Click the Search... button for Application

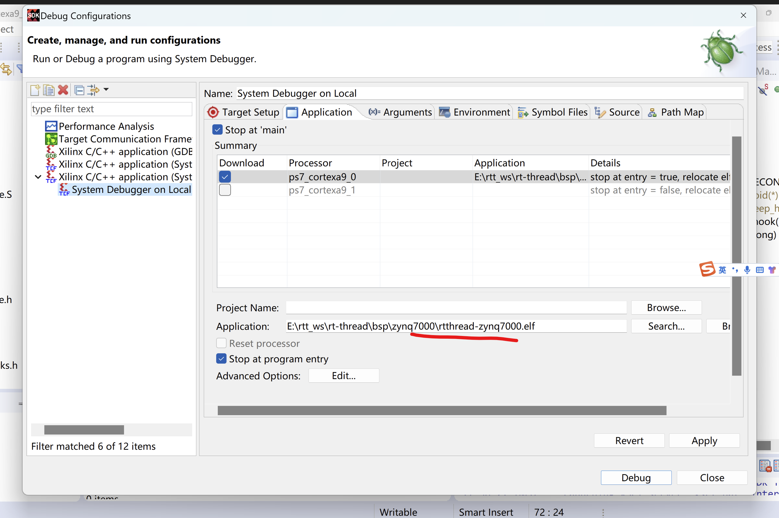[x=666, y=326]
